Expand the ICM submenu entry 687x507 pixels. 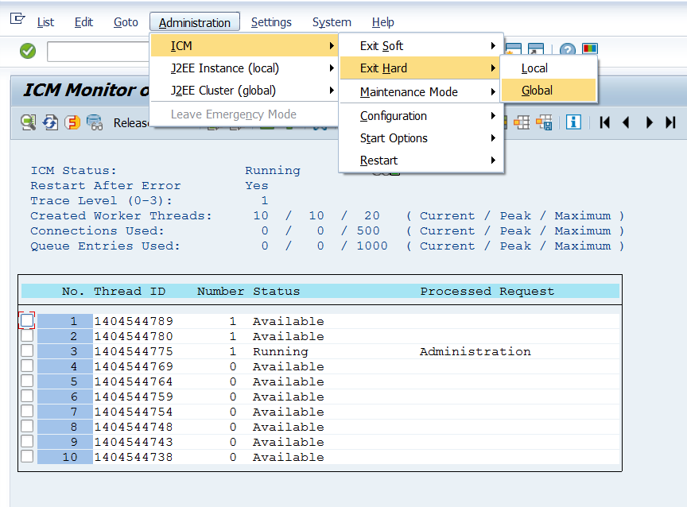point(244,45)
